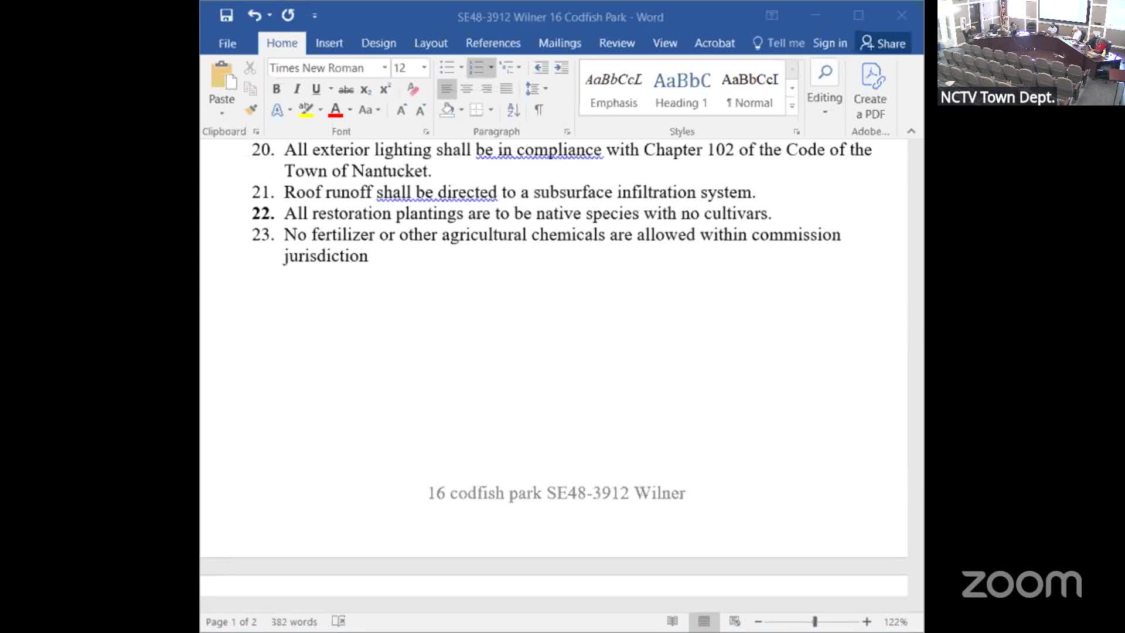Toggle Show/Hide paragraph marks
The image size is (1125, 633).
(538, 110)
